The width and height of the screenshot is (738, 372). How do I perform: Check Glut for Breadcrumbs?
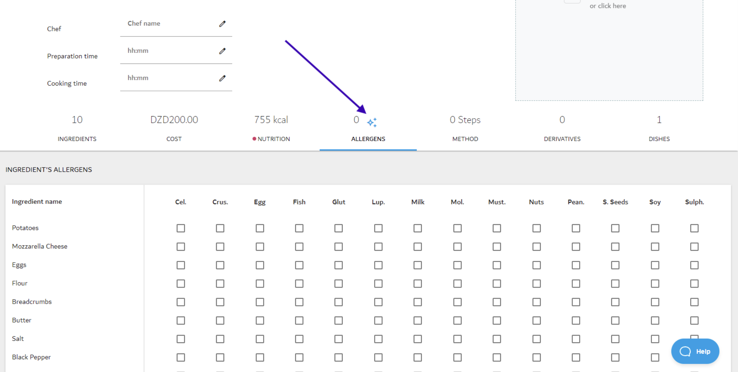click(x=338, y=302)
